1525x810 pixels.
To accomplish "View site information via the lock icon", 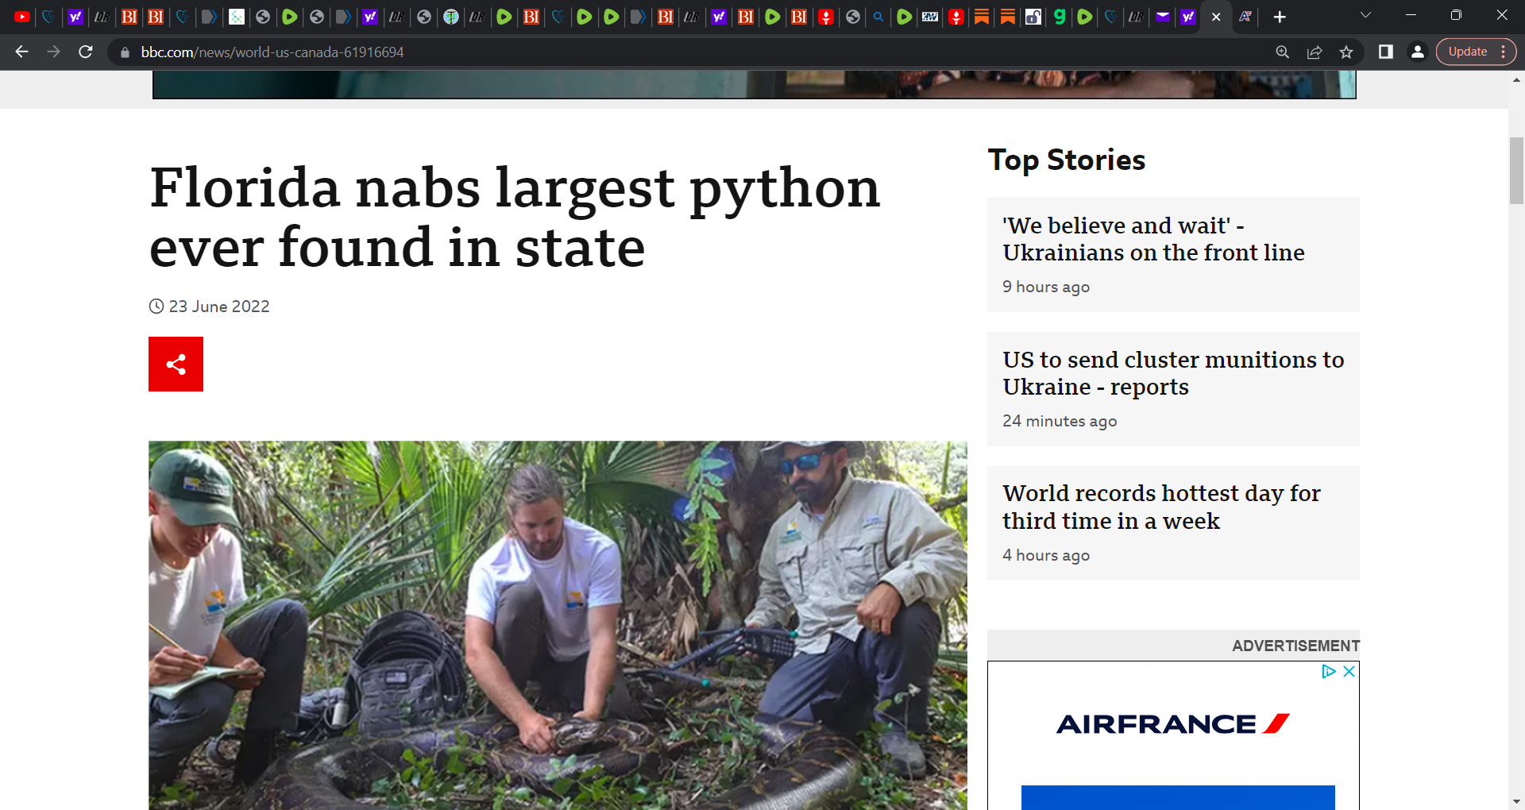I will 125,52.
